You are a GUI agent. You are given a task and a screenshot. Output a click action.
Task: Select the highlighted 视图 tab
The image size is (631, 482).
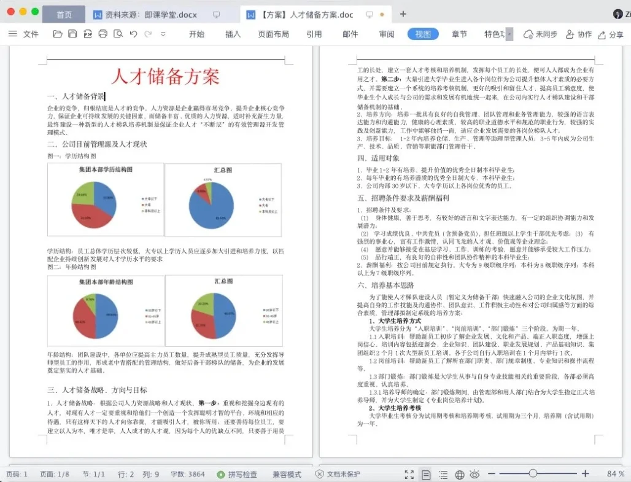(x=423, y=34)
